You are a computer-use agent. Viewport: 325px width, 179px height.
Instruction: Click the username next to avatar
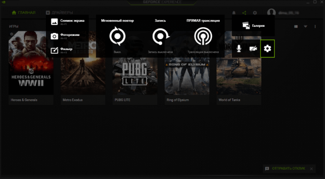(x=288, y=13)
